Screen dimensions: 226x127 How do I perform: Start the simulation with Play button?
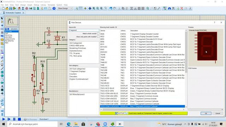pos(4,119)
